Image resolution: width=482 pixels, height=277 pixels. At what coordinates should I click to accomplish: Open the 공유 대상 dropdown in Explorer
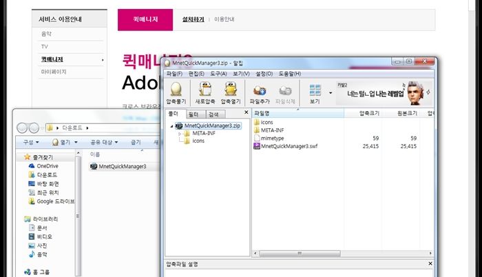(x=104, y=142)
